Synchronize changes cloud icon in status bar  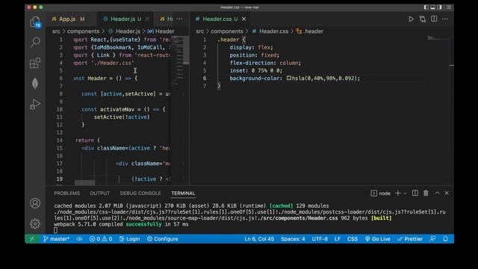[x=79, y=239]
